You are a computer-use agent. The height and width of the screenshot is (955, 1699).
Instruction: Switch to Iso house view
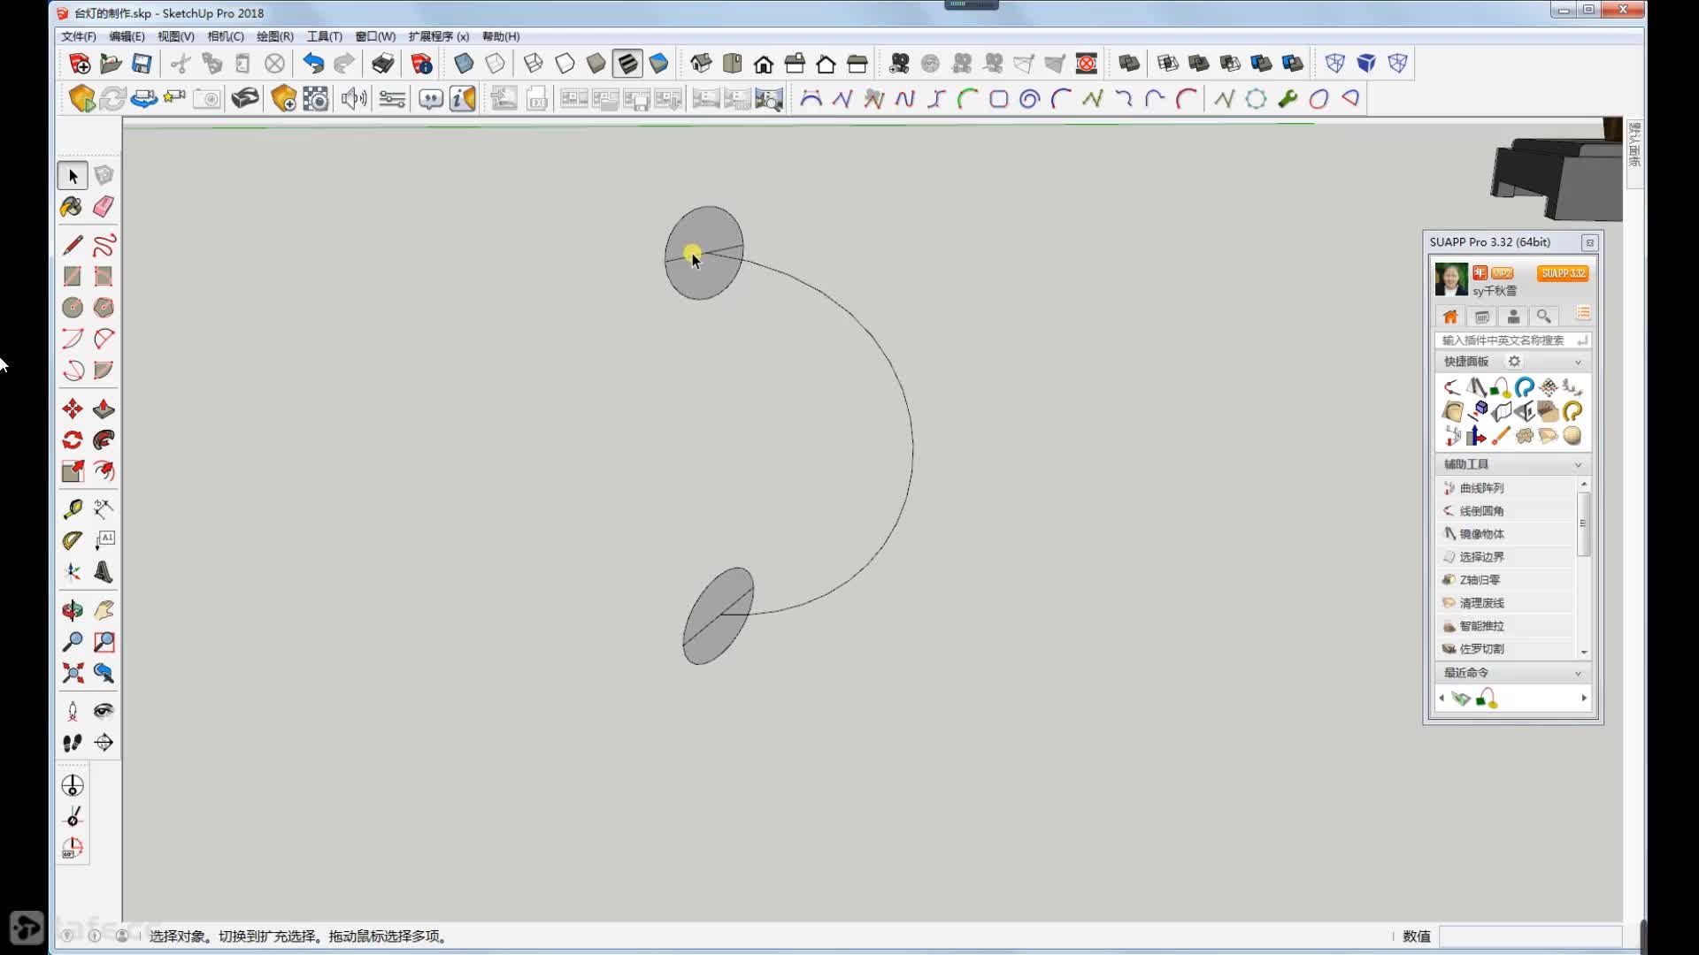[701, 64]
